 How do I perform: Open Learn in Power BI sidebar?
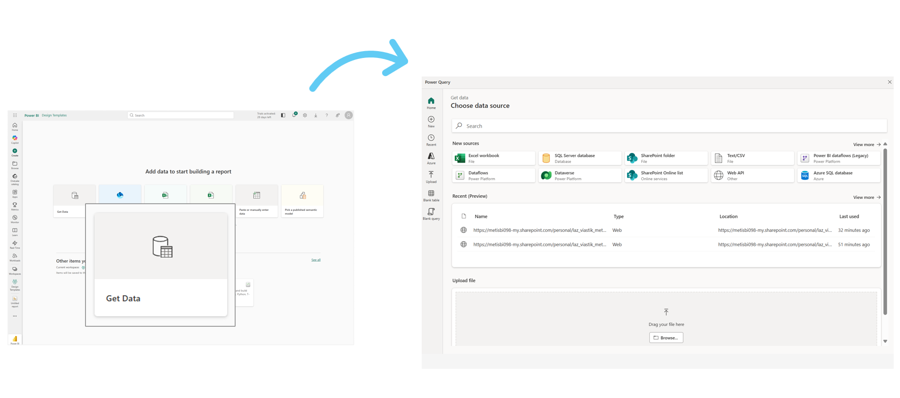point(15,232)
